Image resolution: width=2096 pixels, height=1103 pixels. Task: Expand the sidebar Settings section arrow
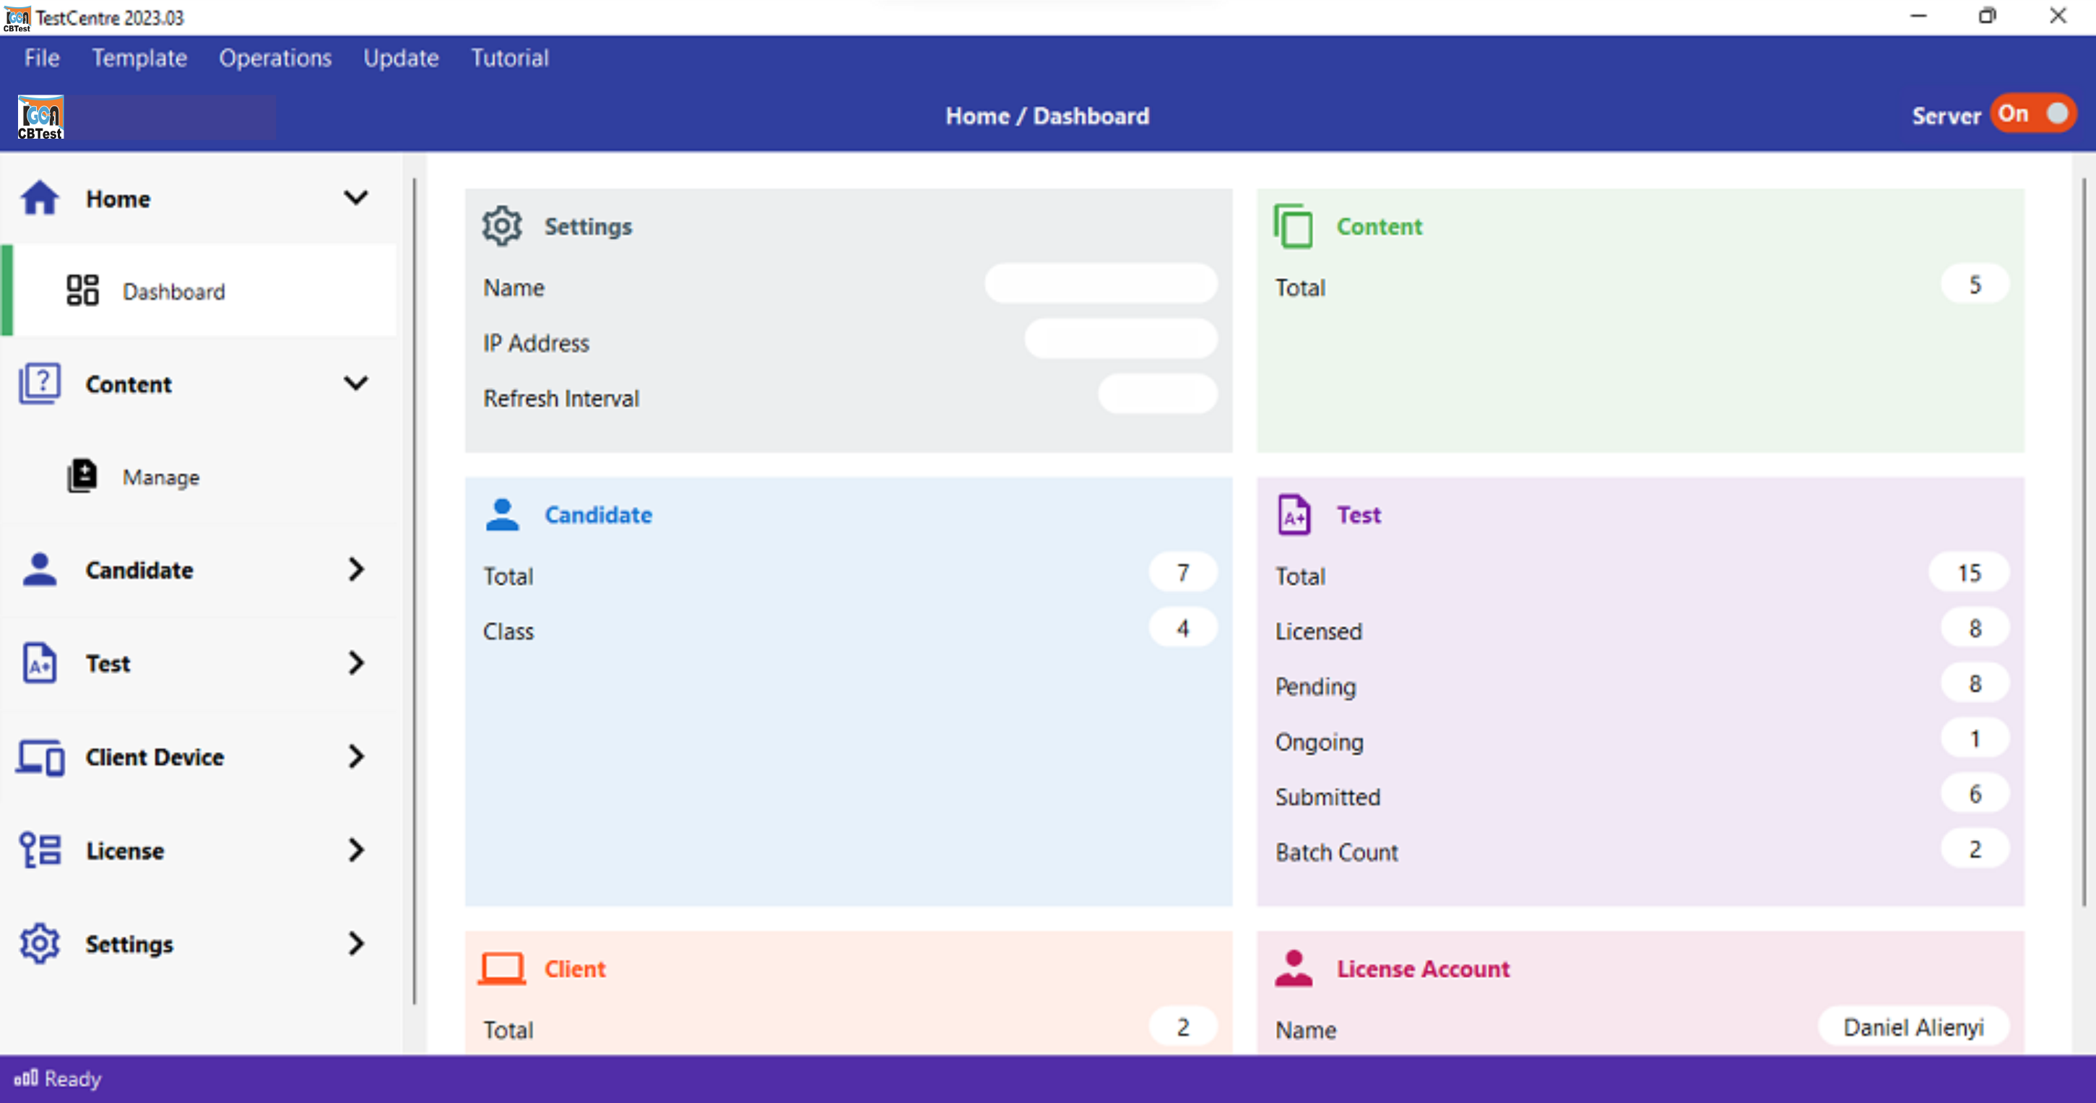point(355,943)
